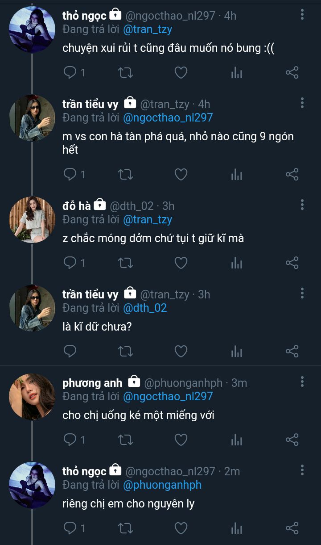Open @dth_02 mention link in reply
Screen dimensions: 321x545
click(144, 308)
